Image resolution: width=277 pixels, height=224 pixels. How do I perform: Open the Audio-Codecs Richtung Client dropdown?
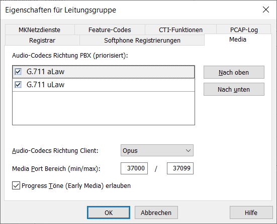pyautogui.click(x=157, y=150)
